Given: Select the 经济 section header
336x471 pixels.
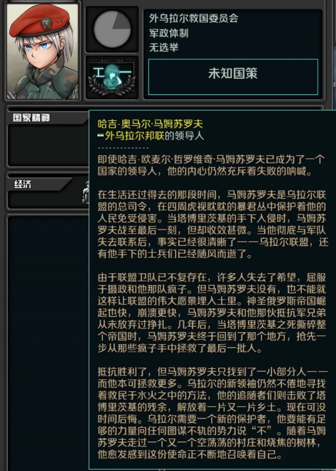Looking at the screenshot, I should 23,184.
